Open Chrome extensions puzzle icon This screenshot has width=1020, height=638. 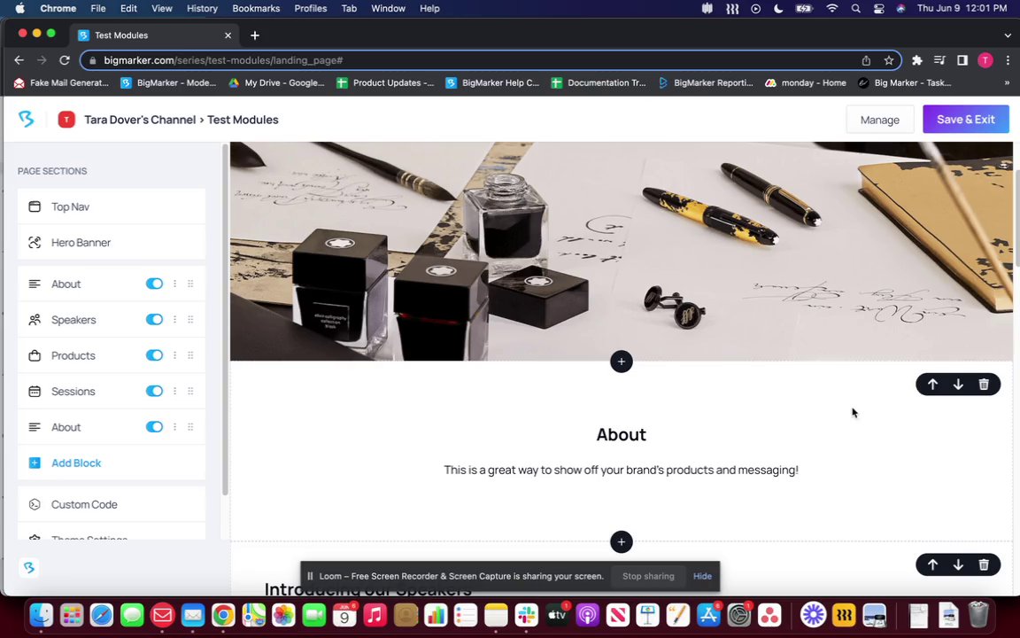click(x=916, y=60)
